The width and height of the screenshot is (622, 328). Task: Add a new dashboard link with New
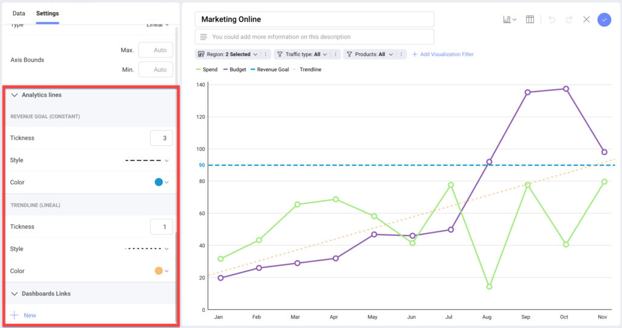click(24, 315)
